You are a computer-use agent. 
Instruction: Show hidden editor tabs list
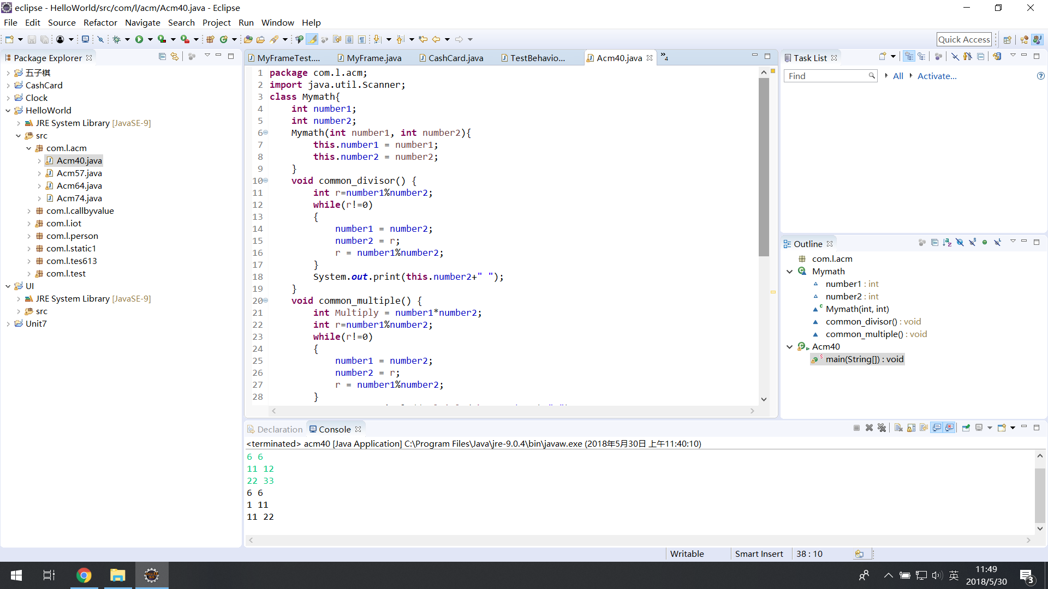664,57
